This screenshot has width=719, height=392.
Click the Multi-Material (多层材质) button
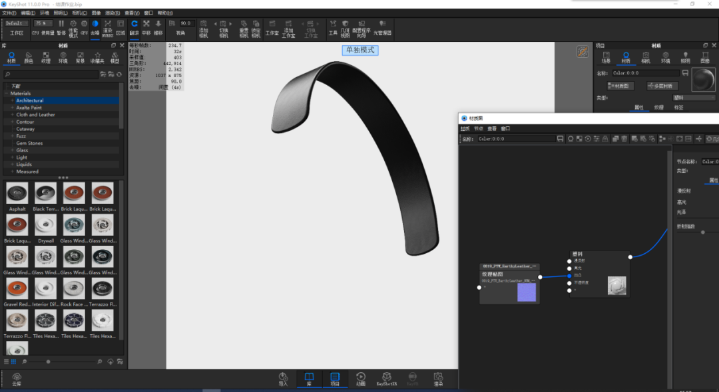662,86
